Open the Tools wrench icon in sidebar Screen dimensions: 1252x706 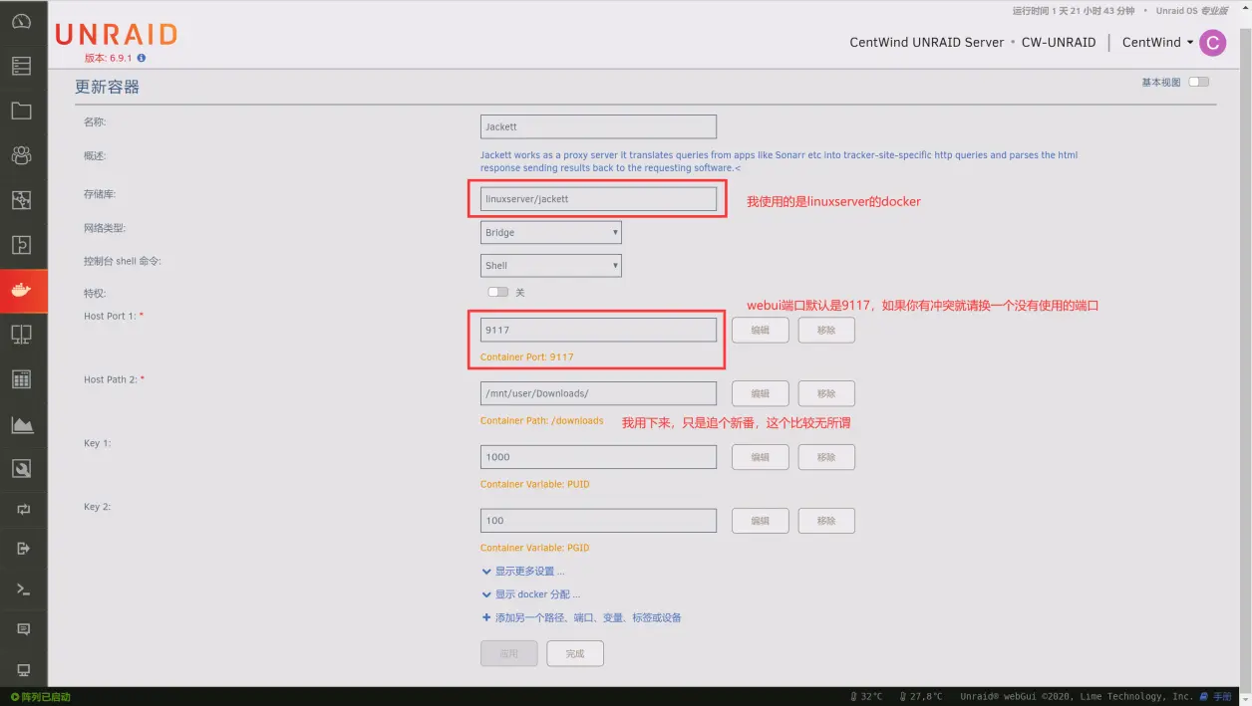22,468
